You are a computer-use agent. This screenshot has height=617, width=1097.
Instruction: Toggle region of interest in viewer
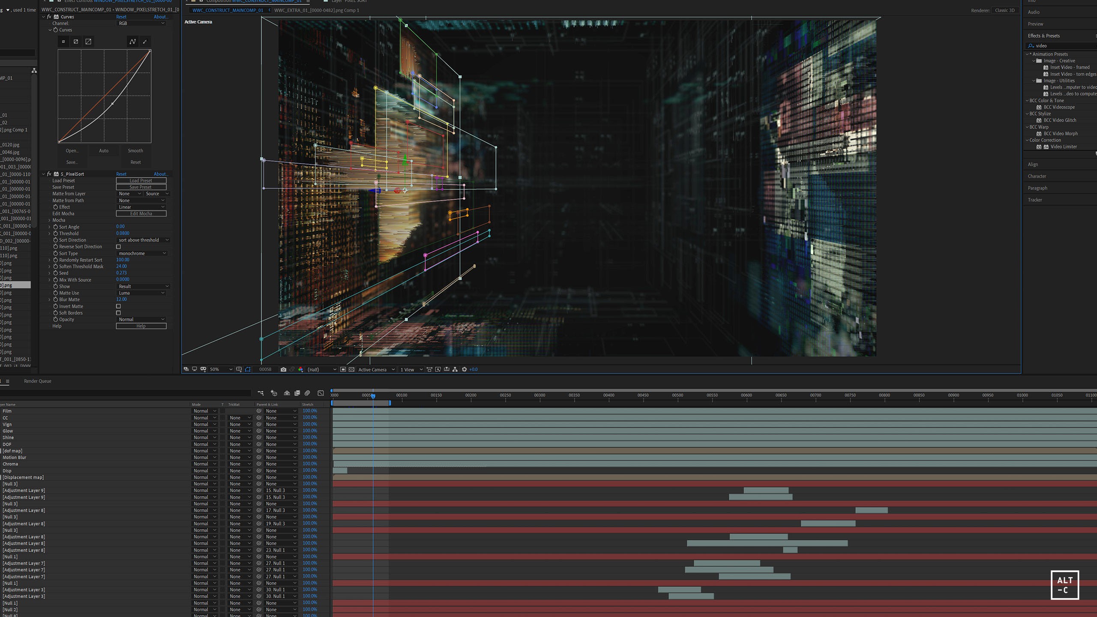pos(343,369)
